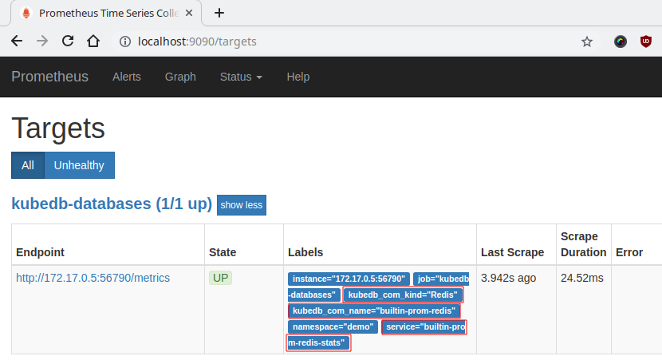662x364 pixels.
Task: Switch to the Graph page
Action: coord(180,77)
